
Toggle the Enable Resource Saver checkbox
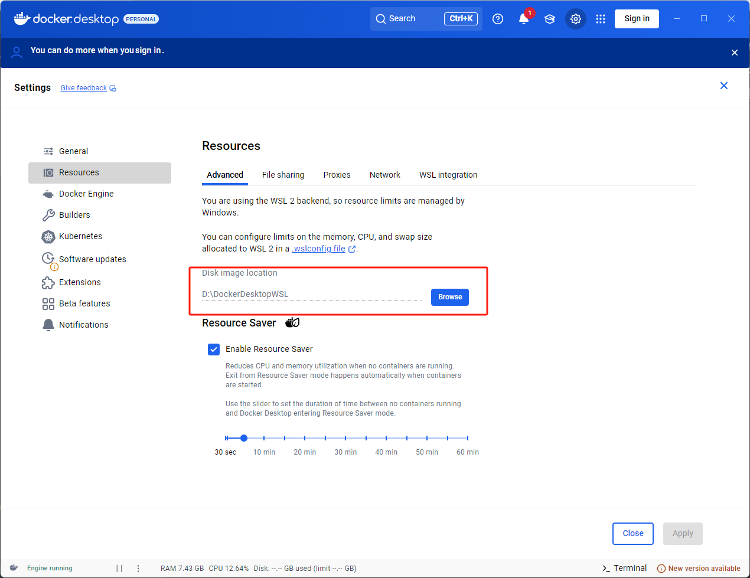[214, 350]
